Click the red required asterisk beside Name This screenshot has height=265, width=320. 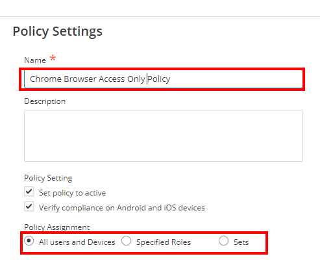pyautogui.click(x=53, y=58)
